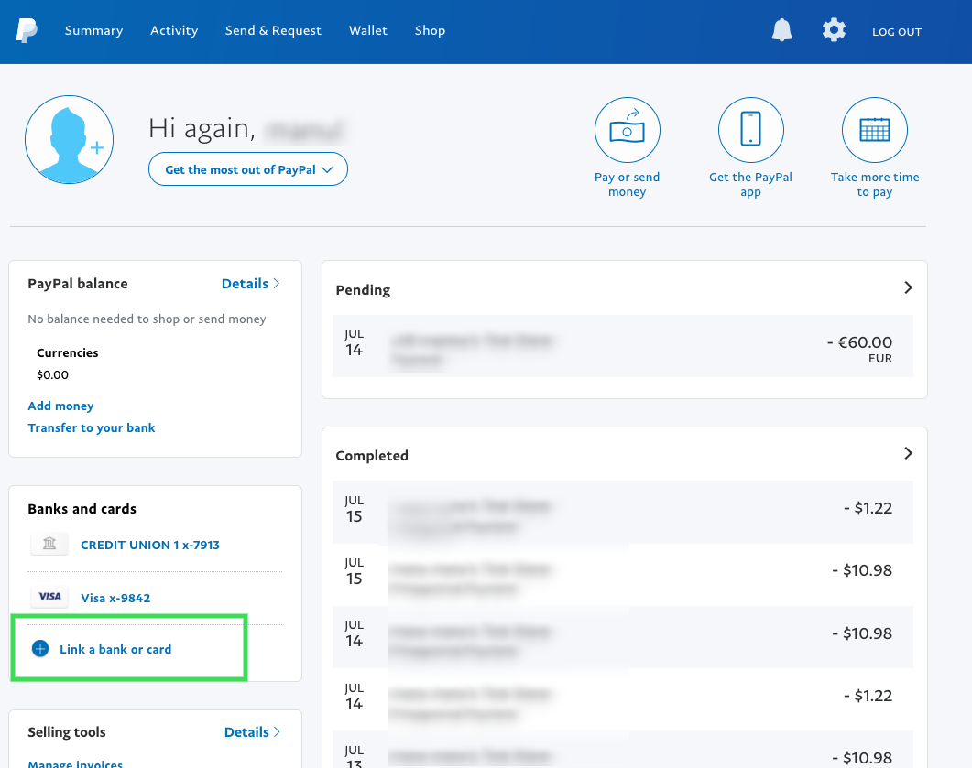
Task: Open the Jul 14 completed $1.22 transaction
Action: [623, 700]
